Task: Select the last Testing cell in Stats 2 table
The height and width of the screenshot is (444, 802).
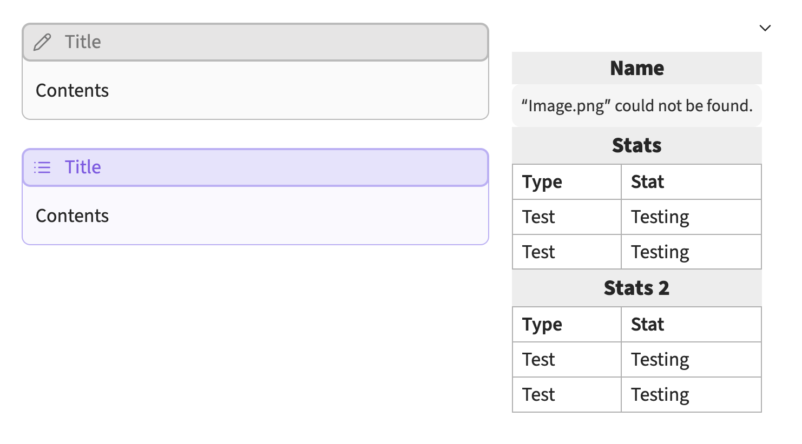Action: click(660, 395)
